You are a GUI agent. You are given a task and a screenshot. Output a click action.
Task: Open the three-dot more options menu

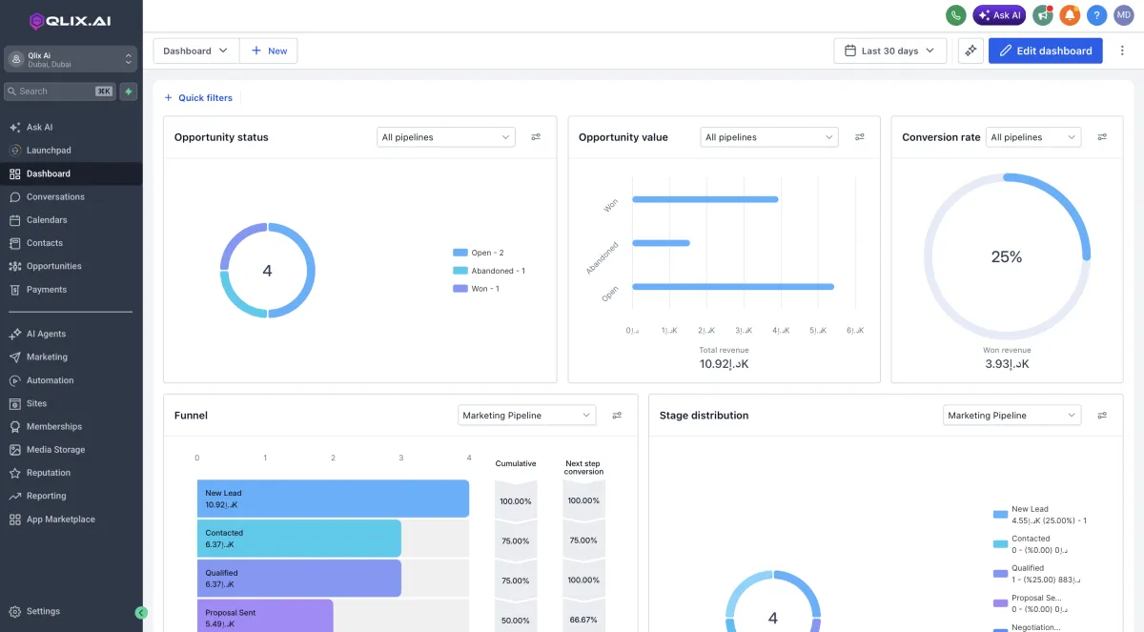pyautogui.click(x=1122, y=51)
